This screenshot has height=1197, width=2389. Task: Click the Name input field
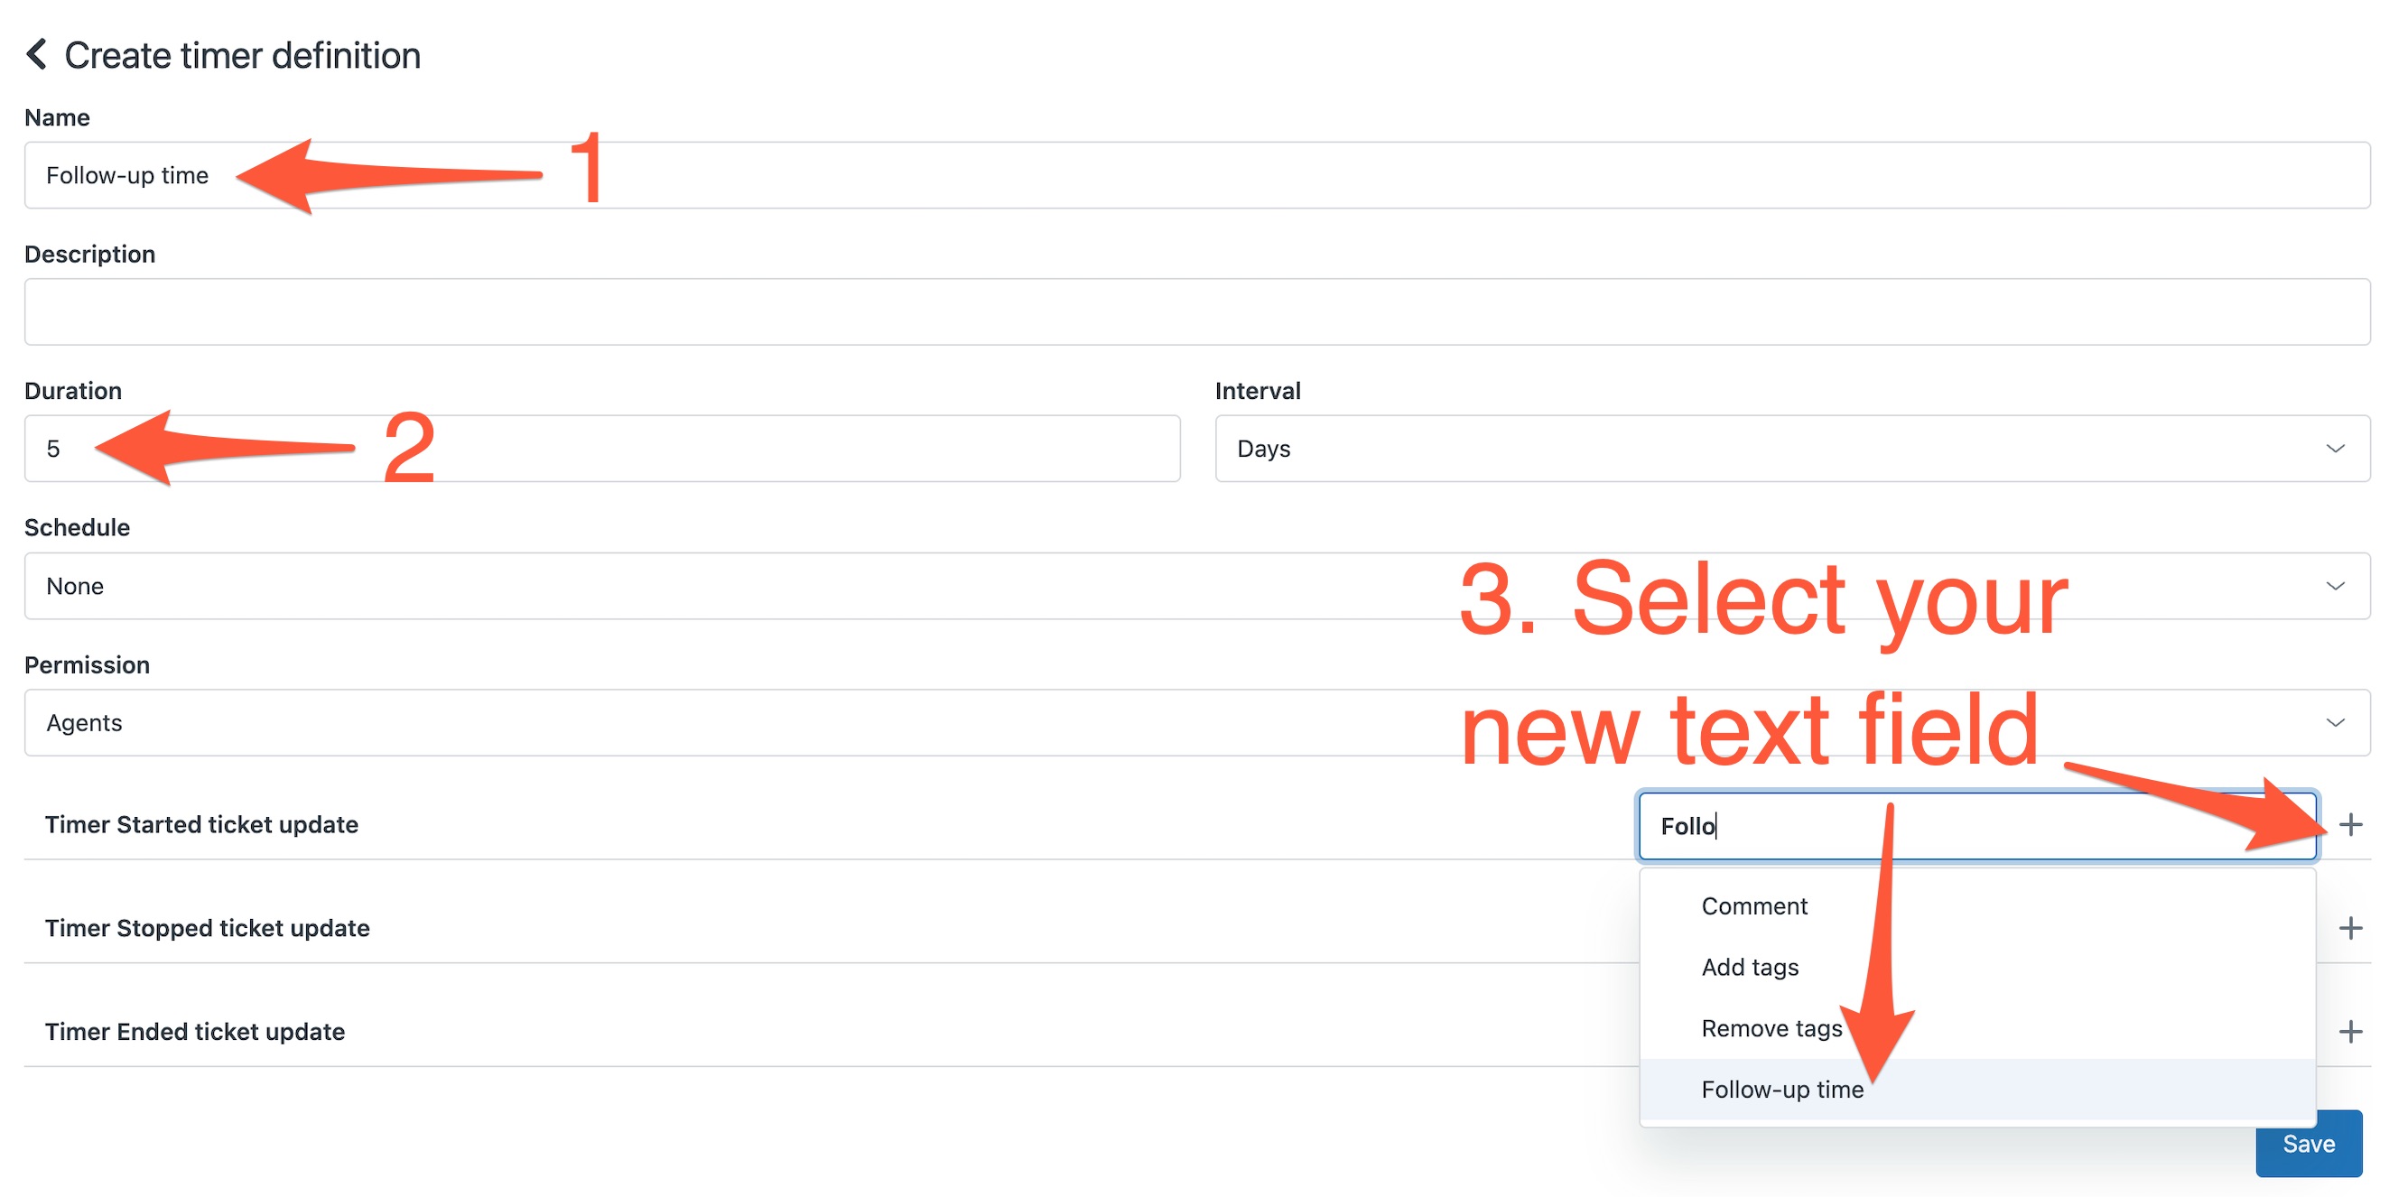(1196, 175)
